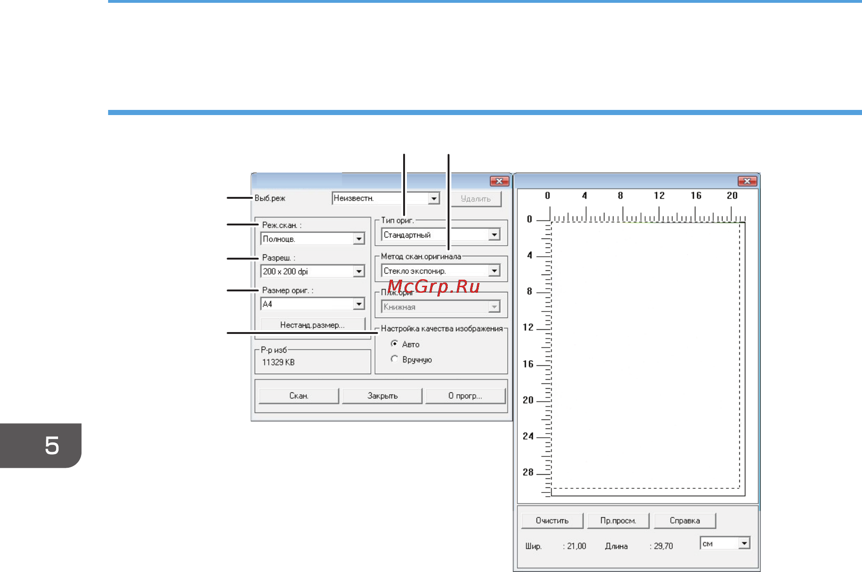Image resolution: width=862 pixels, height=572 pixels.
Task: Open the Реж.скан. dropdown set to Полноцв.
Action: pyautogui.click(x=312, y=239)
